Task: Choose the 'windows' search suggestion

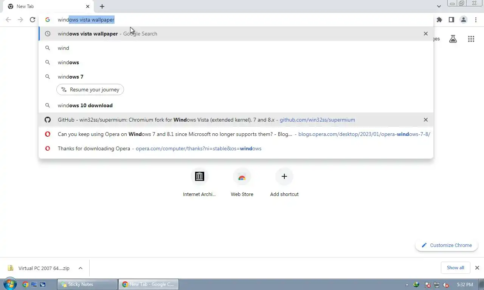Action: [x=236, y=62]
